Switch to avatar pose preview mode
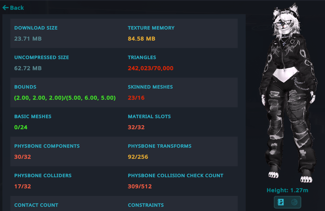Screen dimensions: 325x211 [x=281, y=202]
